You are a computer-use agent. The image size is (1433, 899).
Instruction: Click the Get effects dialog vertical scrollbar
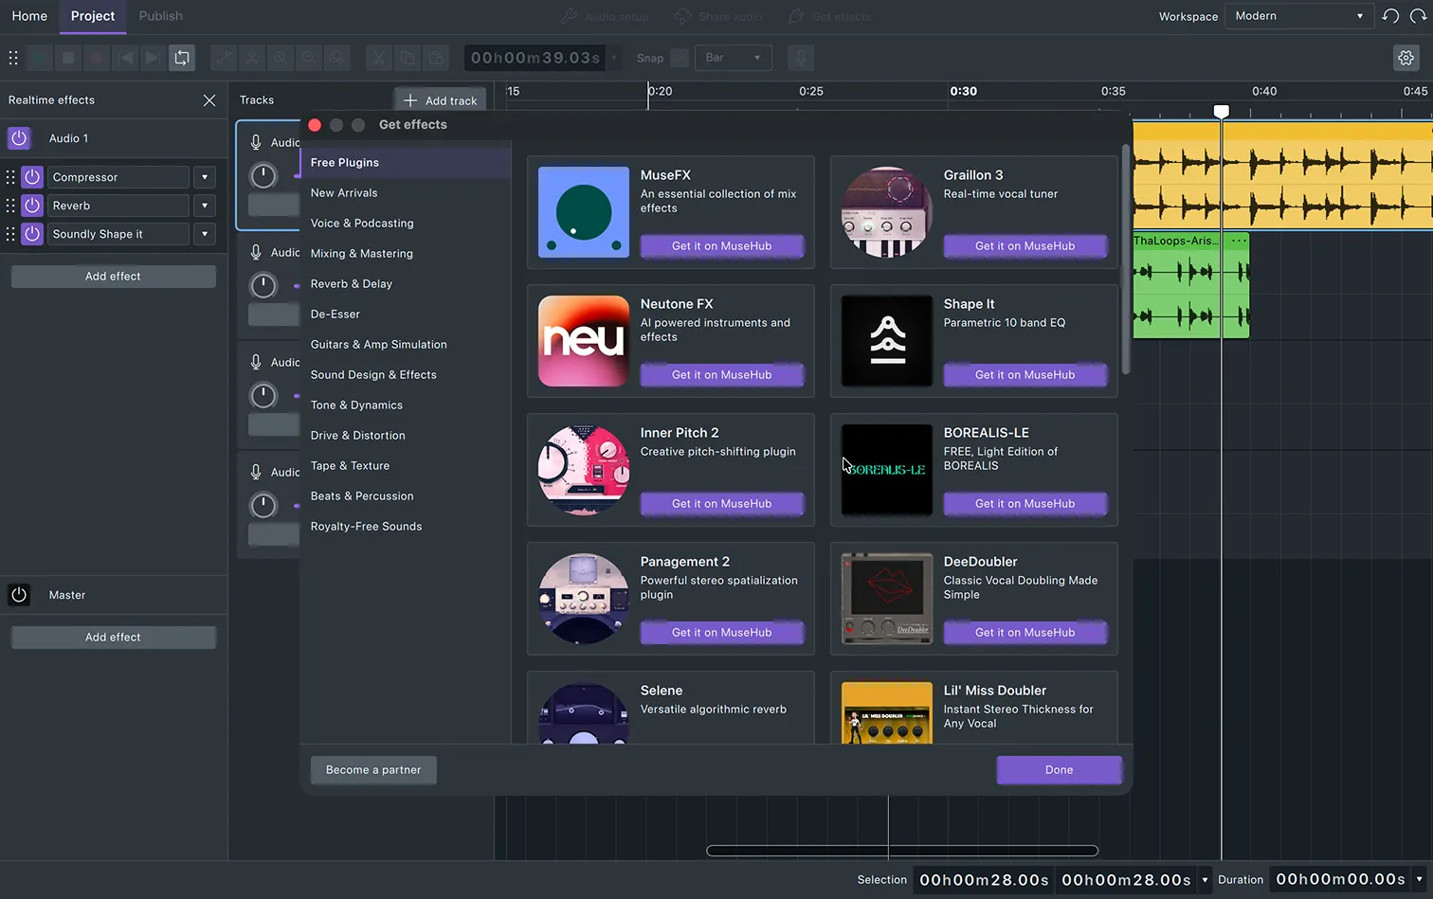[1126, 260]
